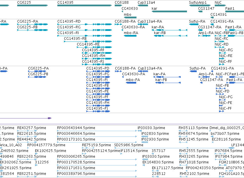Click transcript kar-RA
Screen dimensions: 244x178
[x=158, y=27]
